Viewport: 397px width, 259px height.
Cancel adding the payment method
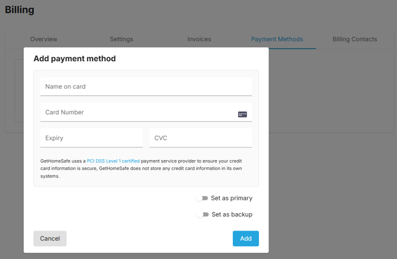(x=50, y=238)
